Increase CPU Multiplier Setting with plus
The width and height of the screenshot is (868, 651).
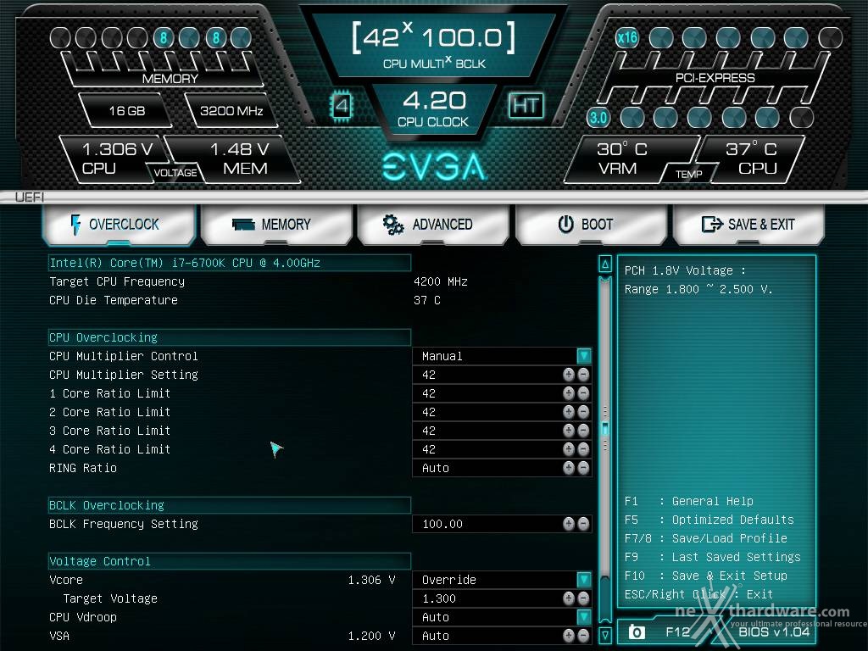[x=569, y=375]
